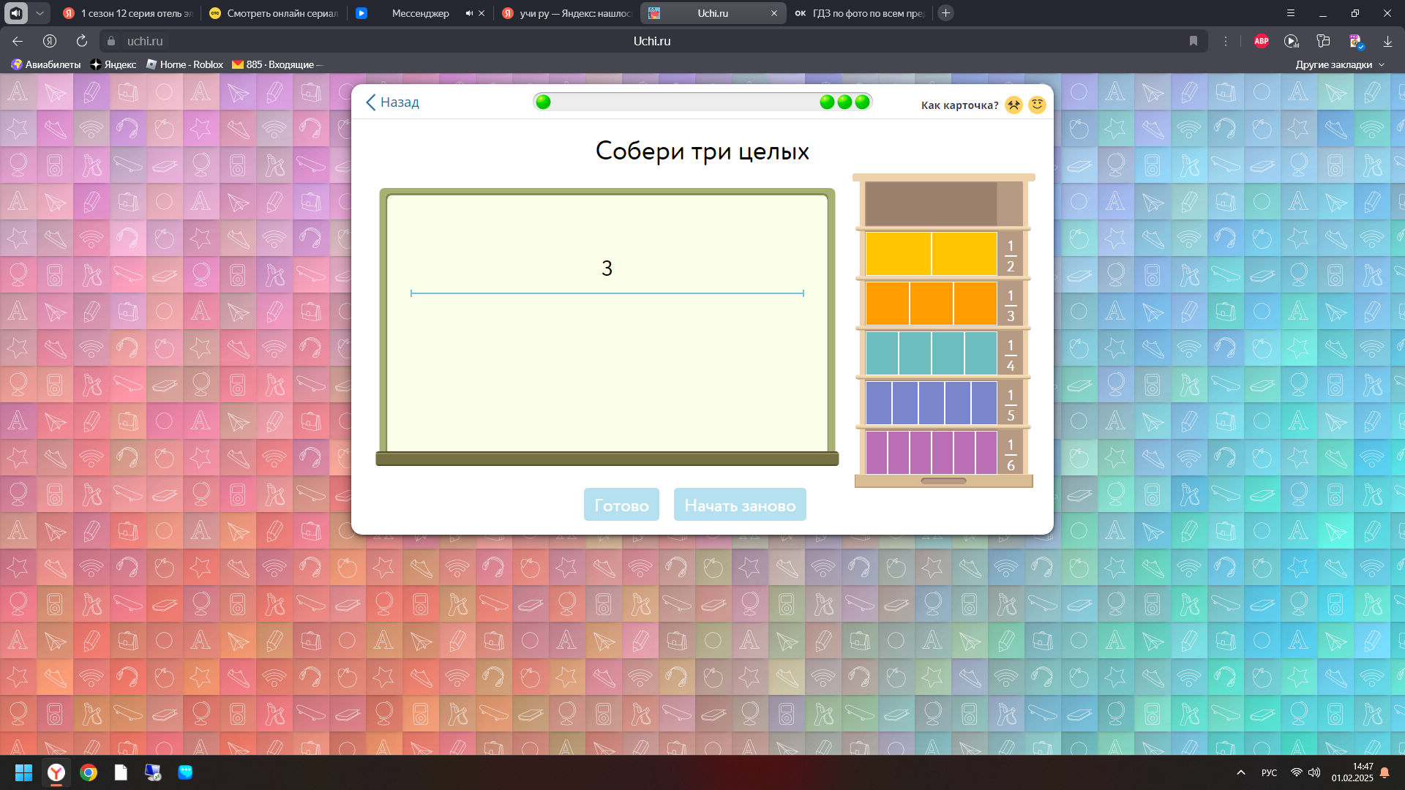
Task: Bookmark this page with bookmark icon
Action: pyautogui.click(x=1194, y=41)
